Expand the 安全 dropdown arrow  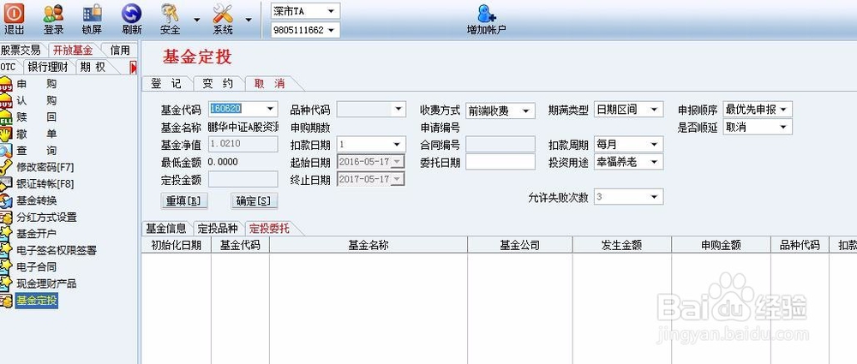(197, 19)
